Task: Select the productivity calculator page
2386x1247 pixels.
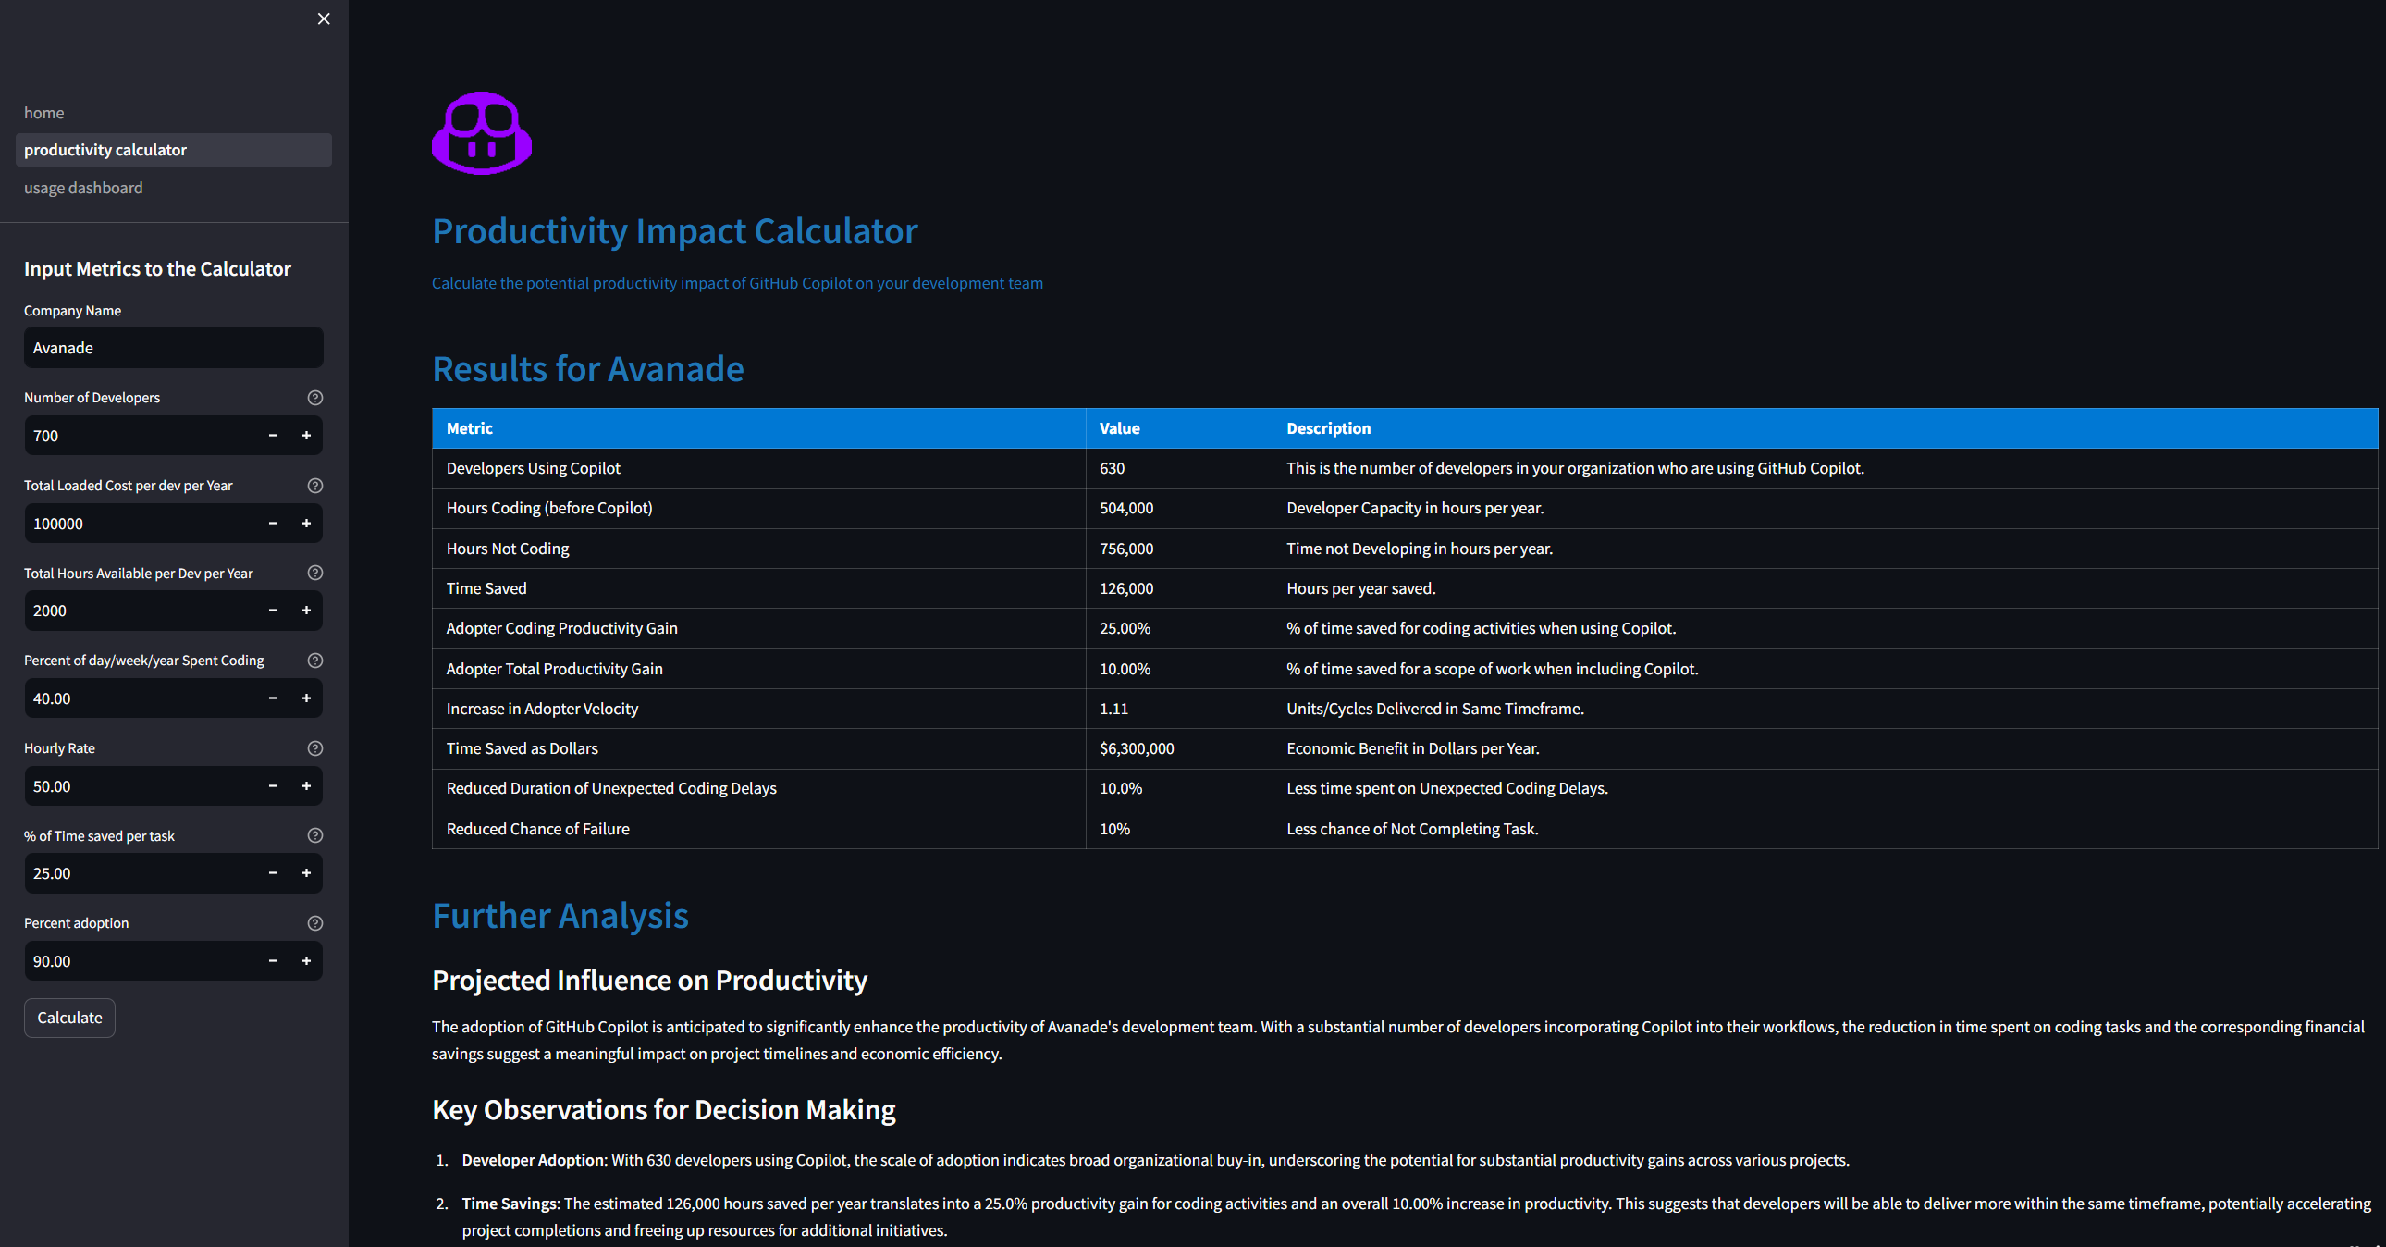Action: point(173,150)
